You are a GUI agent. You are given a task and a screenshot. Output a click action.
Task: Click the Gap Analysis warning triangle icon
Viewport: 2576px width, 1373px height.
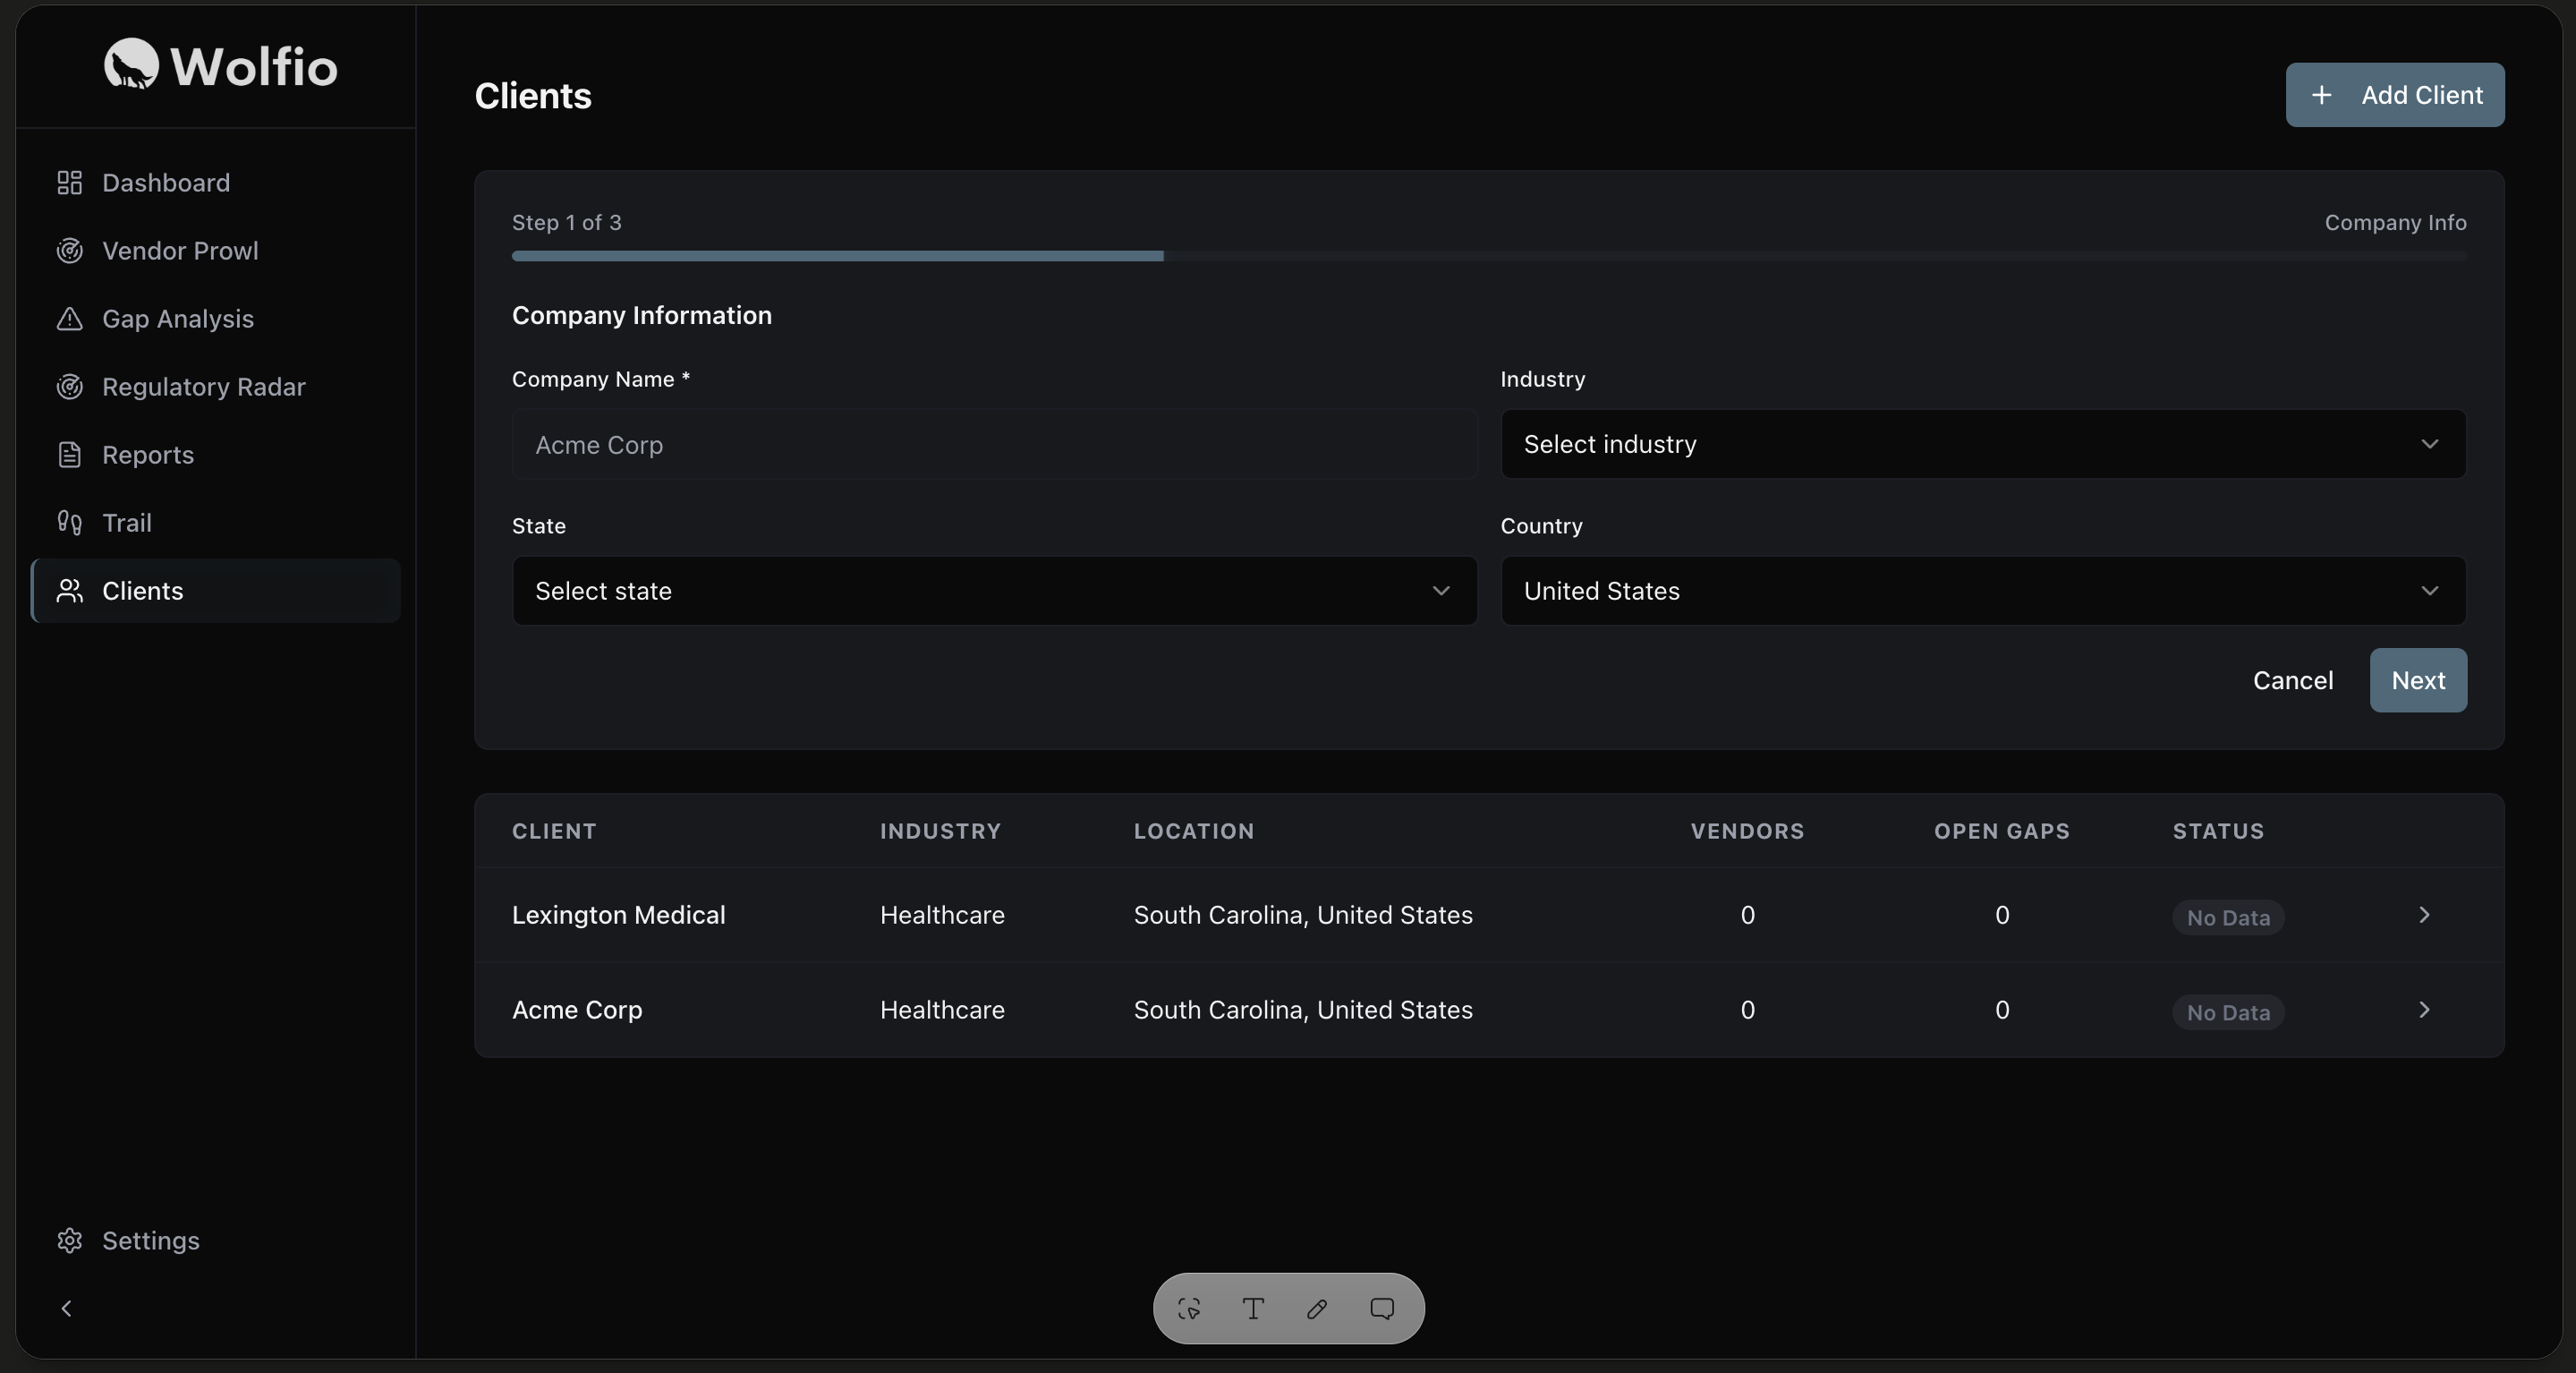(x=69, y=319)
